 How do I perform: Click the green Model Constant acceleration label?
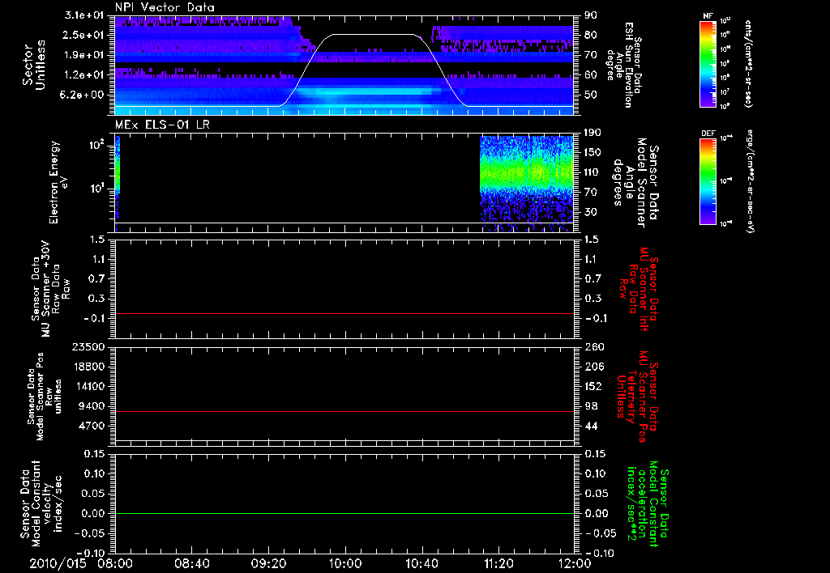pyautogui.click(x=648, y=503)
